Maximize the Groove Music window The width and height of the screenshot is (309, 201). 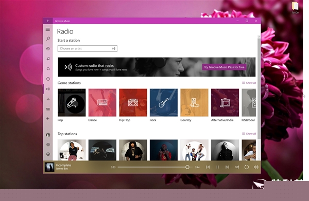(247, 21)
